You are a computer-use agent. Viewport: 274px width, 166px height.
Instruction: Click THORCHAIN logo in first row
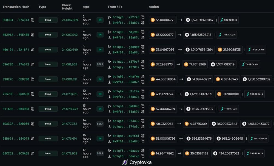pyautogui.click(x=229, y=20)
